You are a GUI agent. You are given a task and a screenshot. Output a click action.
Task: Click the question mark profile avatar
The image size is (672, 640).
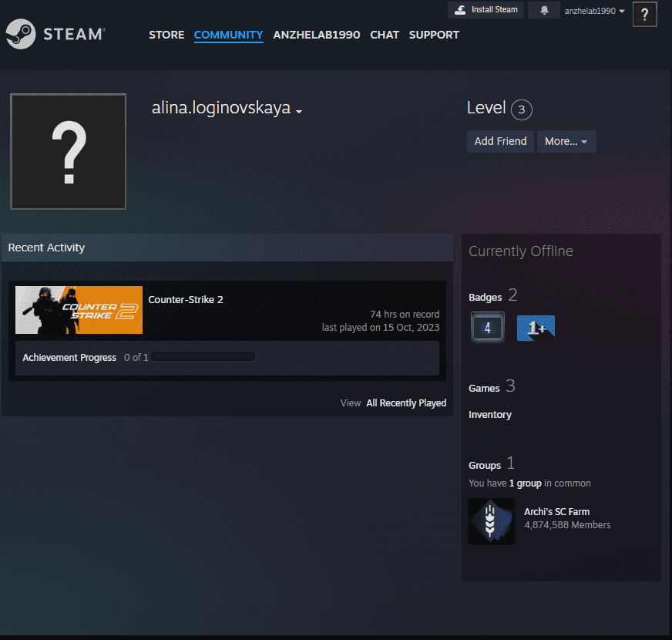pos(68,151)
